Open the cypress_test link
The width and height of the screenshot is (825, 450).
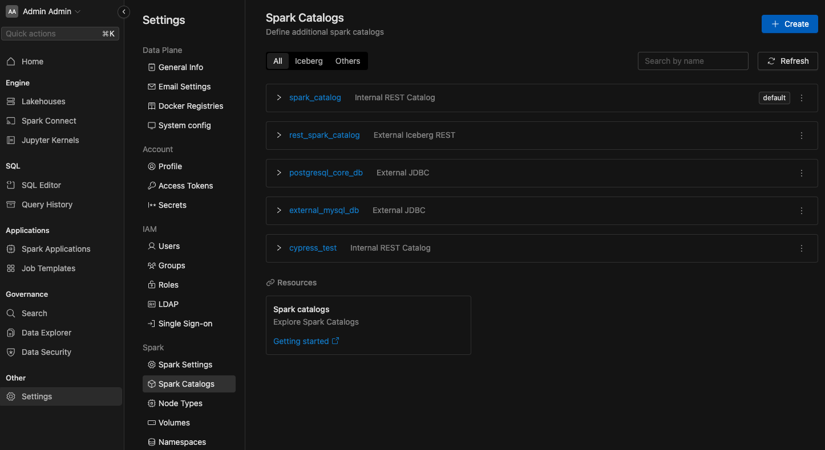[x=313, y=248]
